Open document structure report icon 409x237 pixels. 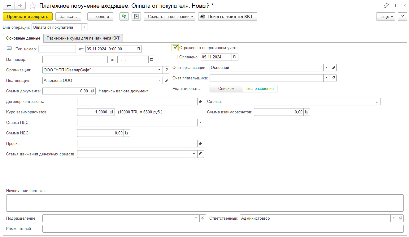[x=136, y=16]
